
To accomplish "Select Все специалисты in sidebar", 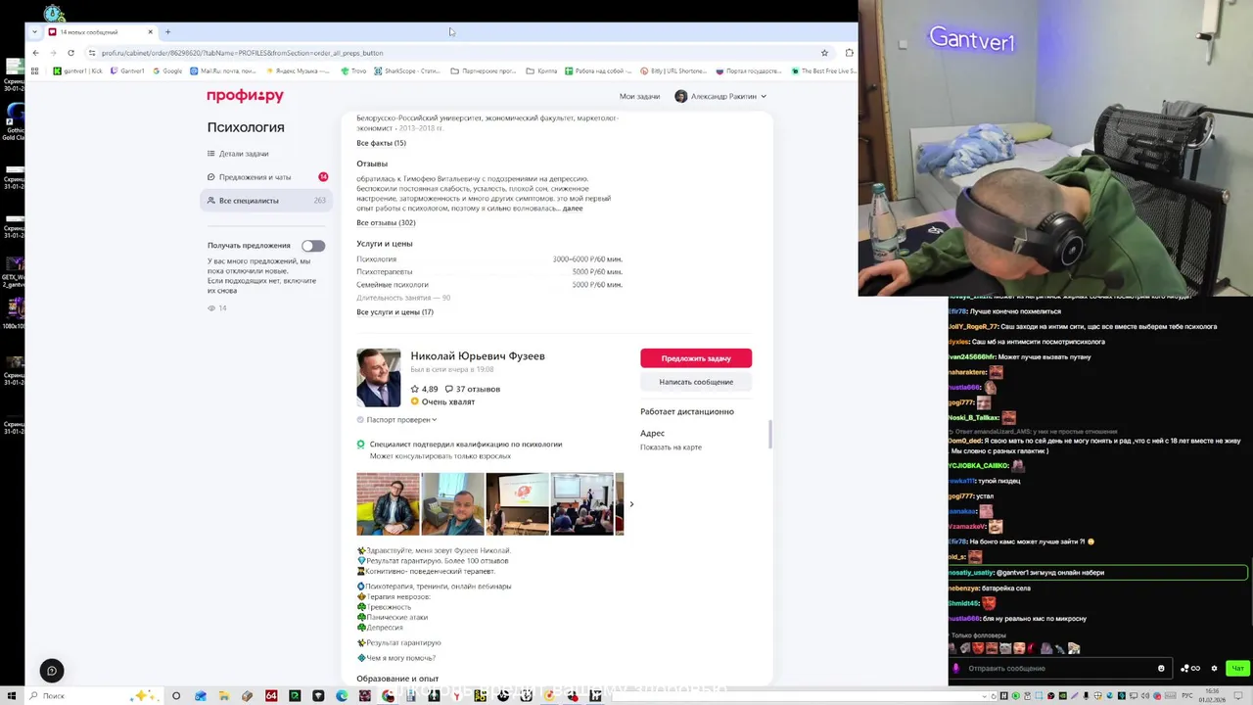I will pyautogui.click(x=267, y=201).
